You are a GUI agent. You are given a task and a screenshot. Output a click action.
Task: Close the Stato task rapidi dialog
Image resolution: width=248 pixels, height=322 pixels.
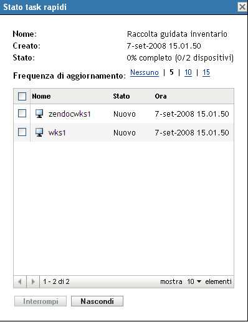(242, 7)
